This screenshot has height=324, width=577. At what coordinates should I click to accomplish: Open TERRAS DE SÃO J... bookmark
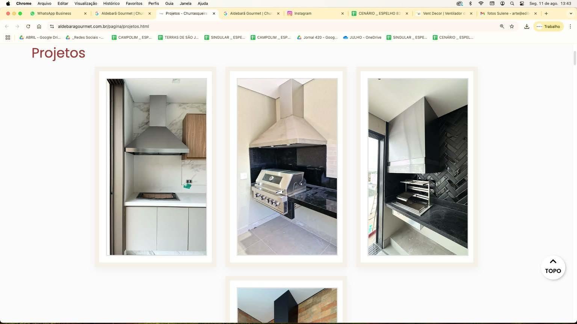[x=178, y=37]
